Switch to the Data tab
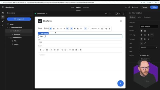 pos(72,7)
